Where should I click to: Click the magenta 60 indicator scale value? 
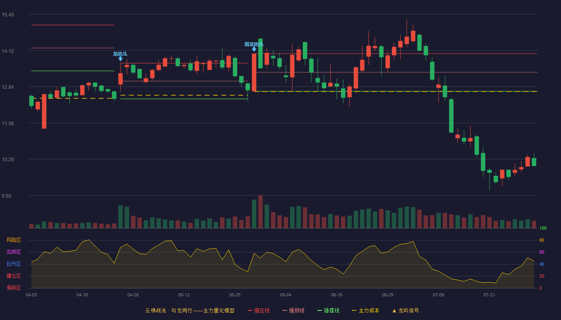click(x=542, y=252)
